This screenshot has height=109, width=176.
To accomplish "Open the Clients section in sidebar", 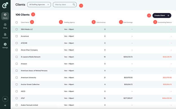I will pyautogui.click(x=5, y=16).
